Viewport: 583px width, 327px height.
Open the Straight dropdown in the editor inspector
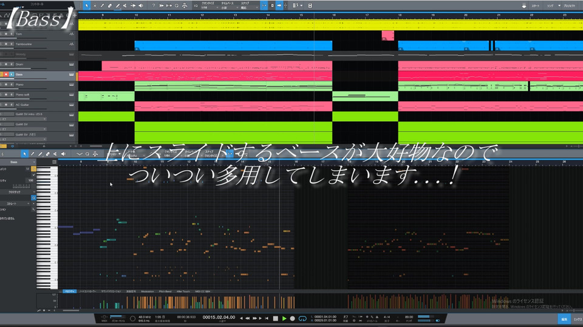[15, 203]
